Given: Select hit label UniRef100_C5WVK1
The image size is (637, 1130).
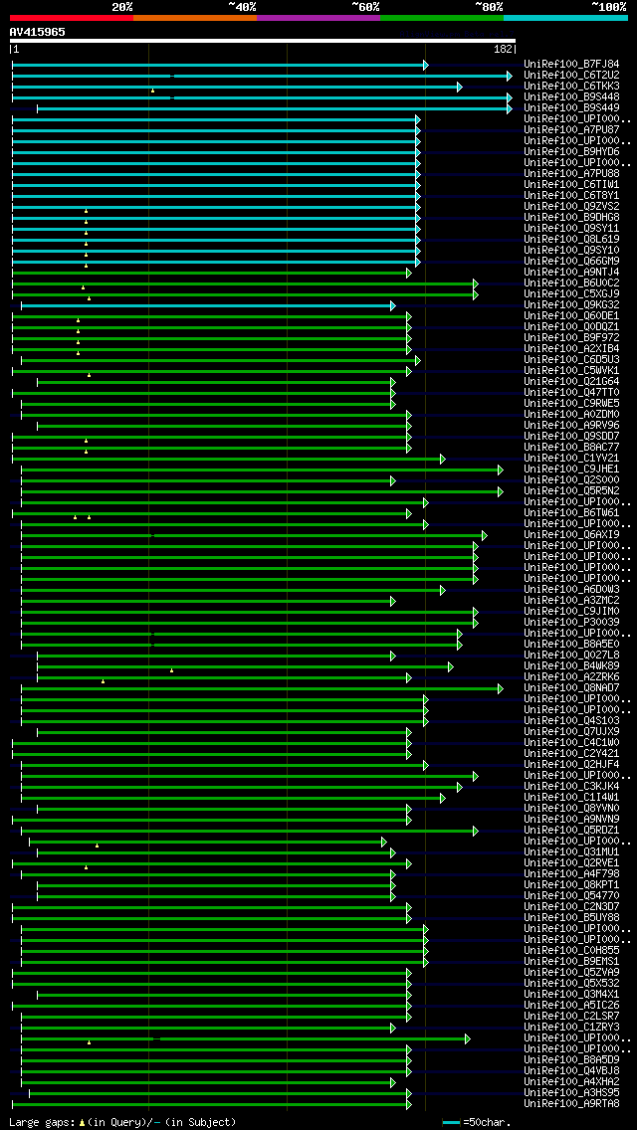Looking at the screenshot, I should pos(571,370).
